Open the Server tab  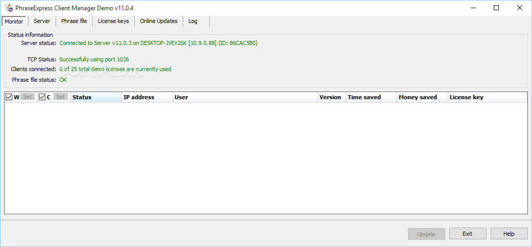click(42, 21)
